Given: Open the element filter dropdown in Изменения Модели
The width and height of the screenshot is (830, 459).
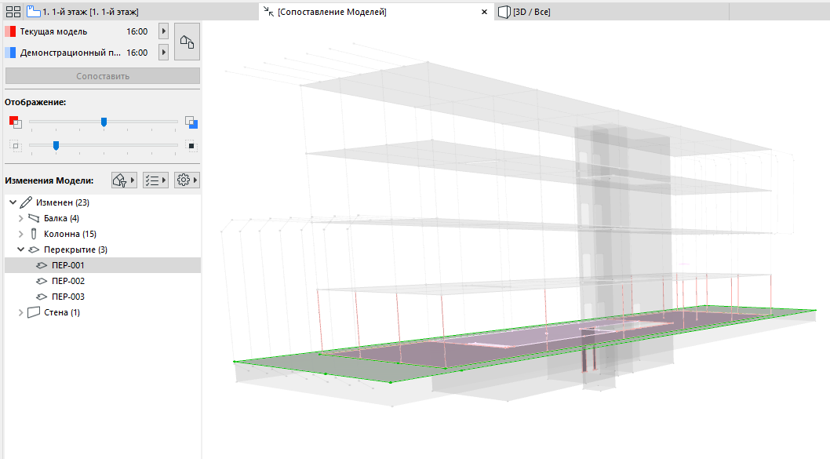Looking at the screenshot, I should tap(124, 180).
